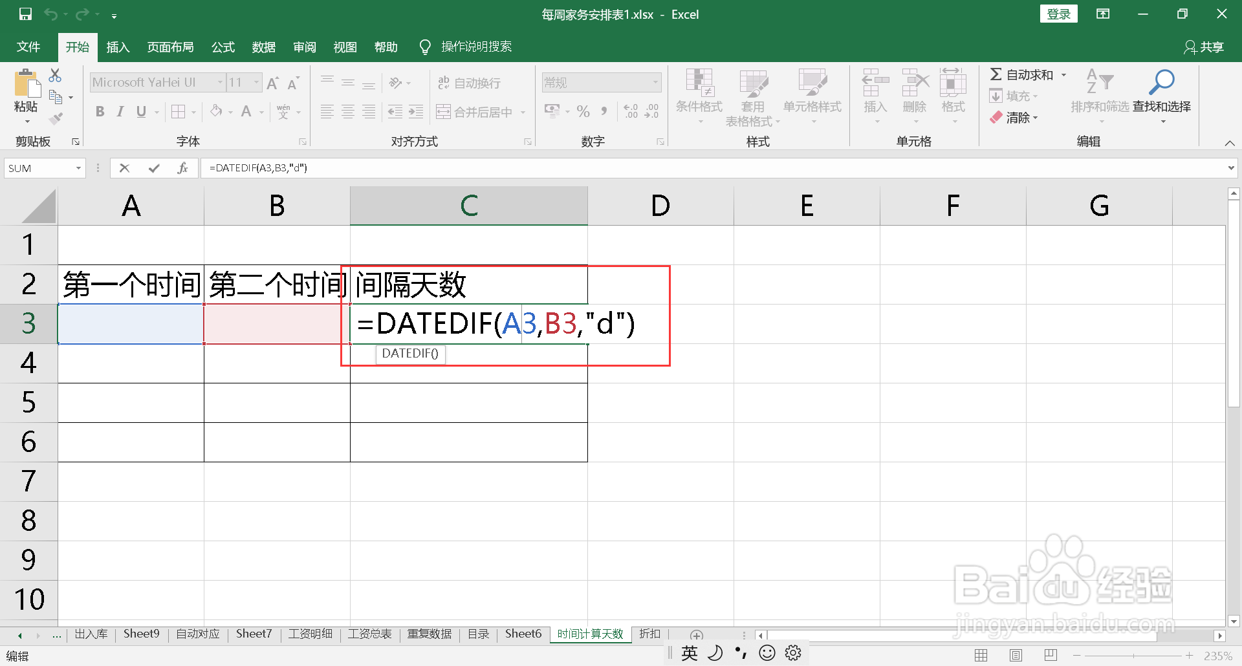This screenshot has width=1242, height=666.
Task: Toggle IME English 英 mode
Action: pos(690,653)
